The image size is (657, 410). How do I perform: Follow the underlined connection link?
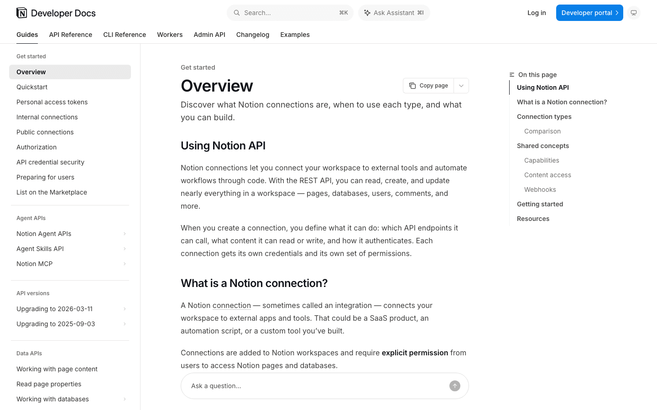[232, 305]
